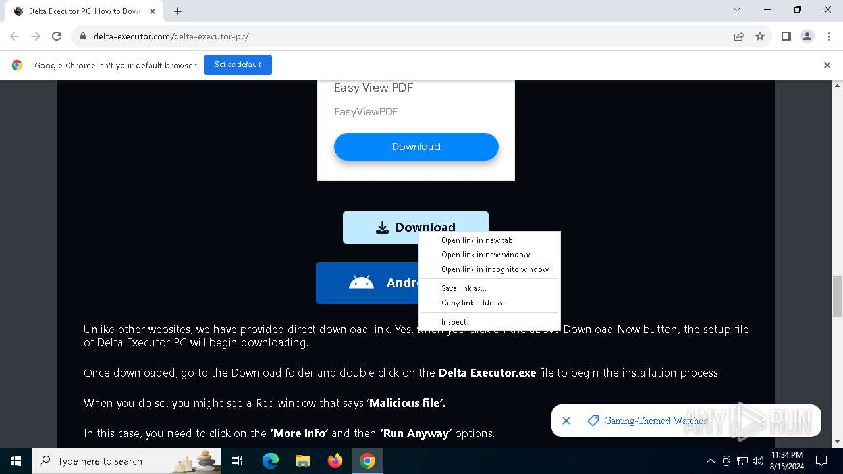This screenshot has height=474, width=843.
Task: Choose Save link as...
Action: pos(489,288)
